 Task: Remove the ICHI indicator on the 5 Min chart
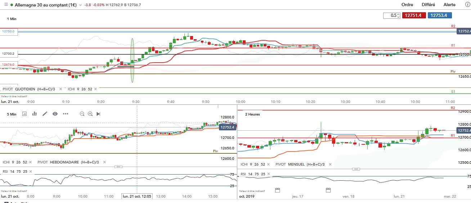(30, 162)
